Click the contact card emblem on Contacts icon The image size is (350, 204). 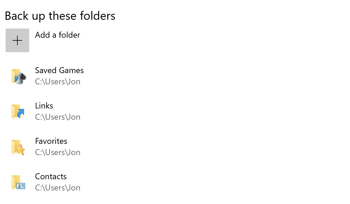click(21, 186)
